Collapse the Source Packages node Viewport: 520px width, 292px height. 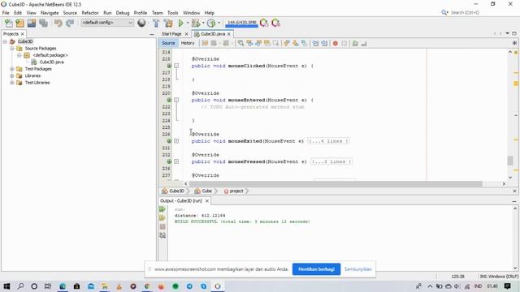point(12,49)
